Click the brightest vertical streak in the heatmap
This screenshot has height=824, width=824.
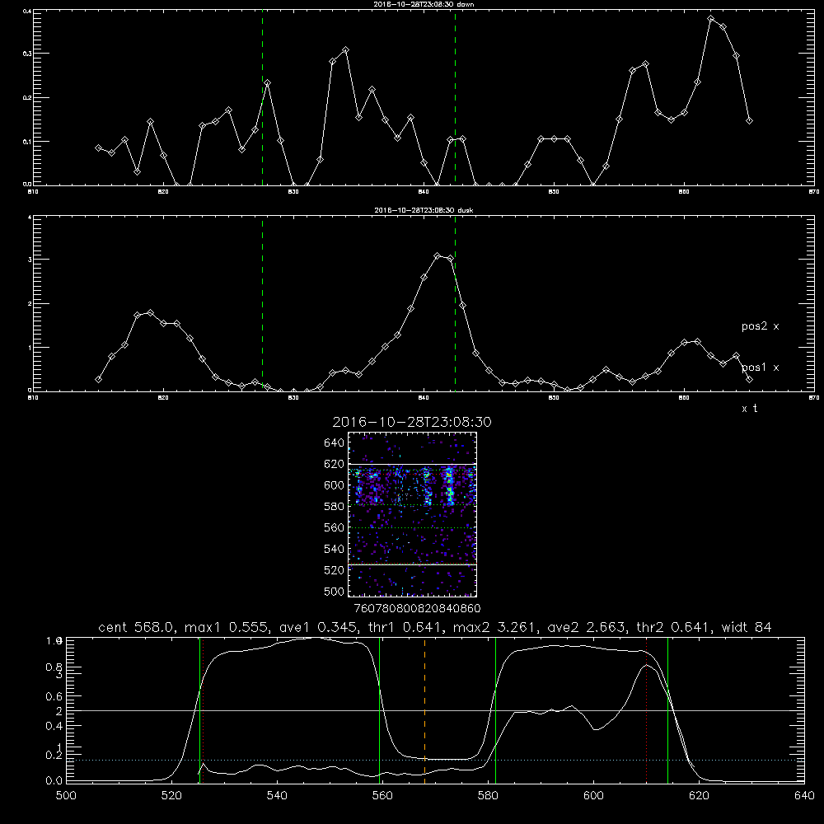[x=449, y=486]
